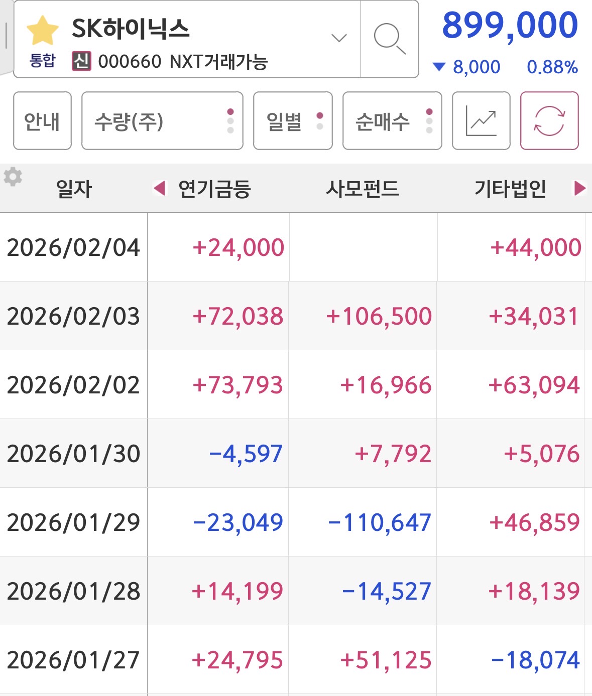Tap the 일자 column header
592x696 pixels.
tap(74, 189)
